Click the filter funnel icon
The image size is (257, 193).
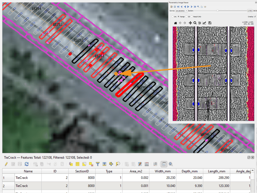[x=98, y=164]
